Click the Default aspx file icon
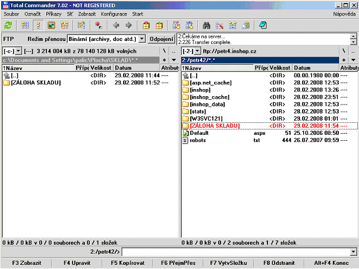359x269 pixels. [x=185, y=133]
